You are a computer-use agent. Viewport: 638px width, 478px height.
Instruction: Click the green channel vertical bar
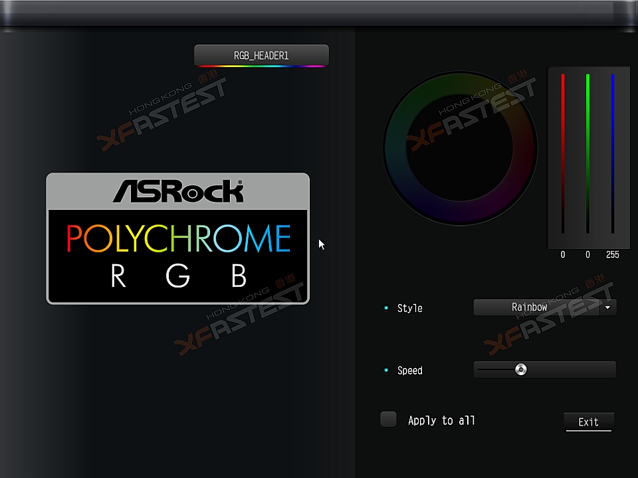tap(587, 153)
